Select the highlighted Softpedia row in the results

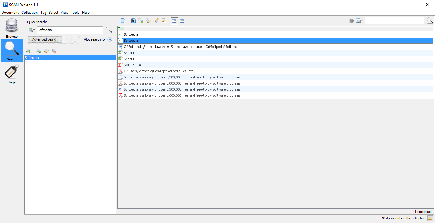tap(276, 41)
